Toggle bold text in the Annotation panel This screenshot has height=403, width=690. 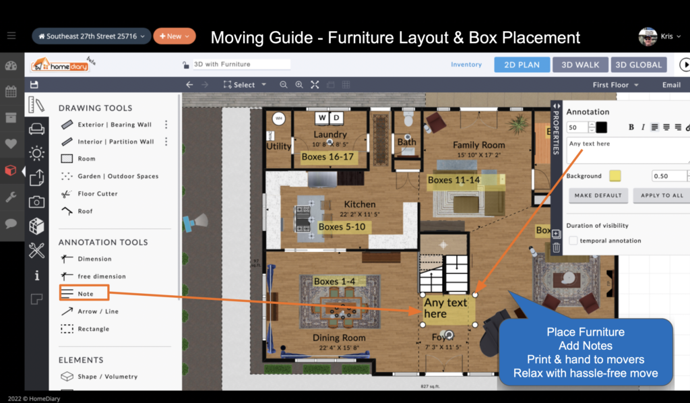coord(631,127)
